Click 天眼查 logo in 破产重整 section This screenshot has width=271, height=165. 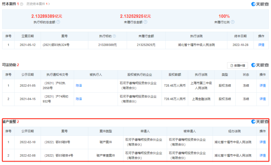[x=260, y=122]
